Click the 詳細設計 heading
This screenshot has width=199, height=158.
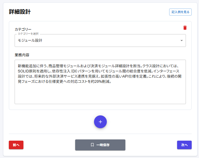click(20, 12)
